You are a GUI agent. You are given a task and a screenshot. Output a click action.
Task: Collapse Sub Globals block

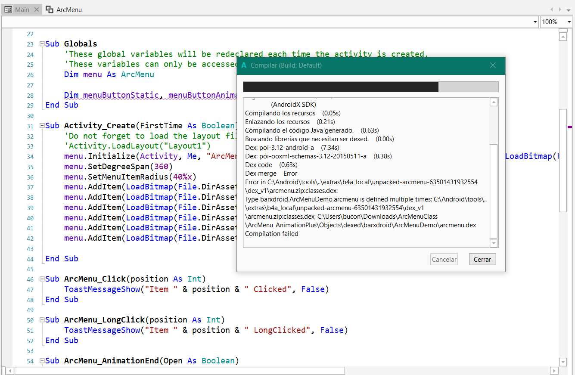42,44
